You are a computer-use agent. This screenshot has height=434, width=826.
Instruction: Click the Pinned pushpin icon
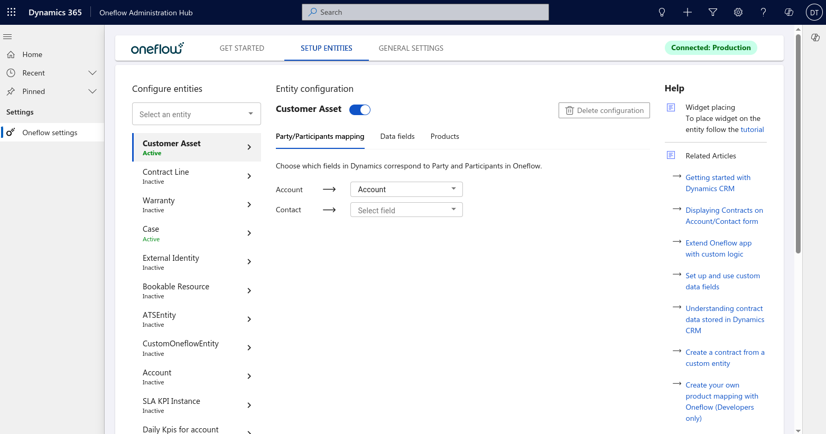[11, 91]
